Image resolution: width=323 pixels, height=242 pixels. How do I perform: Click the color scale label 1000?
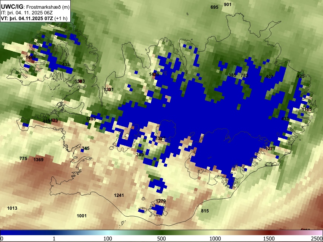pyautogui.click(x=215, y=239)
